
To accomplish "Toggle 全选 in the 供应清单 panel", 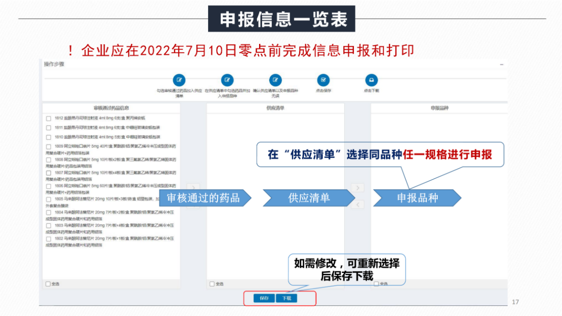I will (x=212, y=284).
